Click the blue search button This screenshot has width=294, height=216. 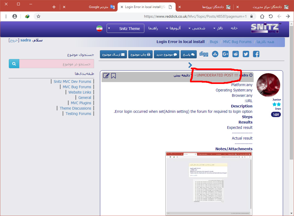pos(14,64)
